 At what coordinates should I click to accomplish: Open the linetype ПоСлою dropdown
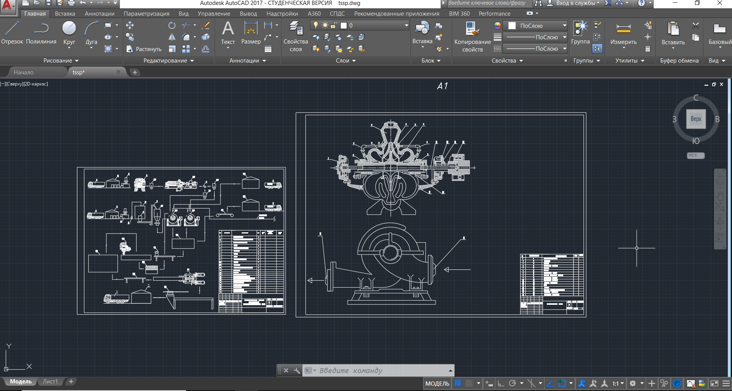535,49
